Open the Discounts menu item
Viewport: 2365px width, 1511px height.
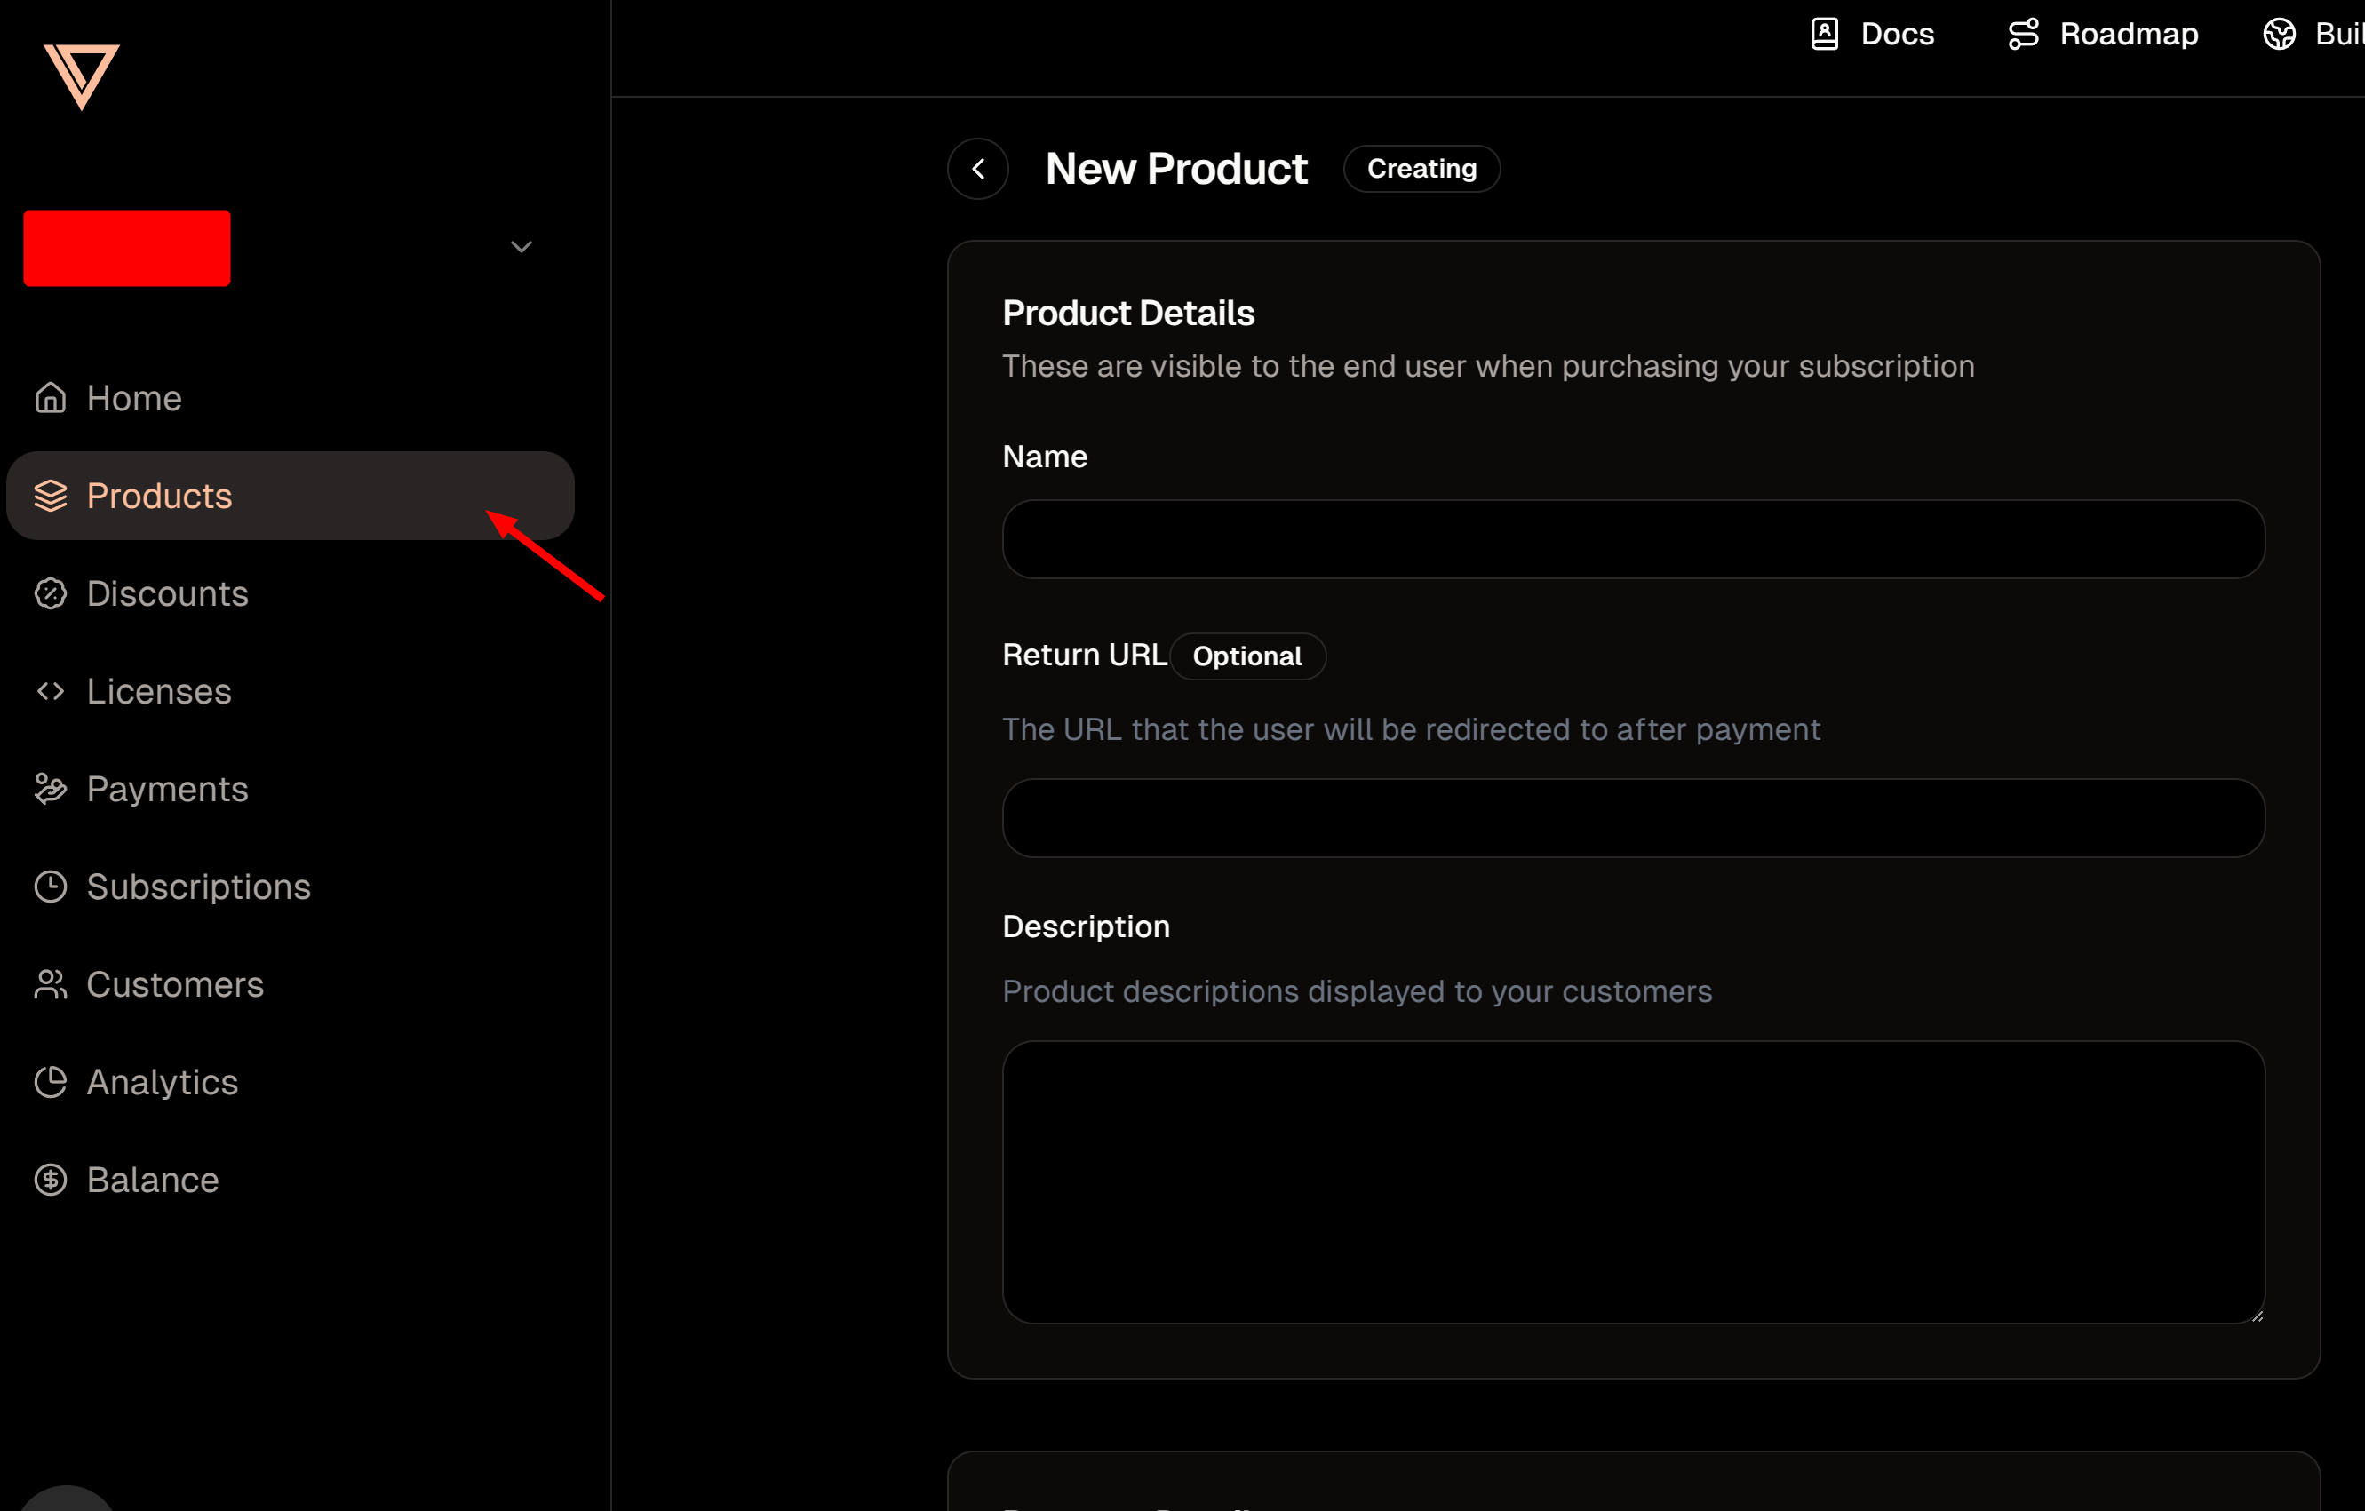pos(167,593)
